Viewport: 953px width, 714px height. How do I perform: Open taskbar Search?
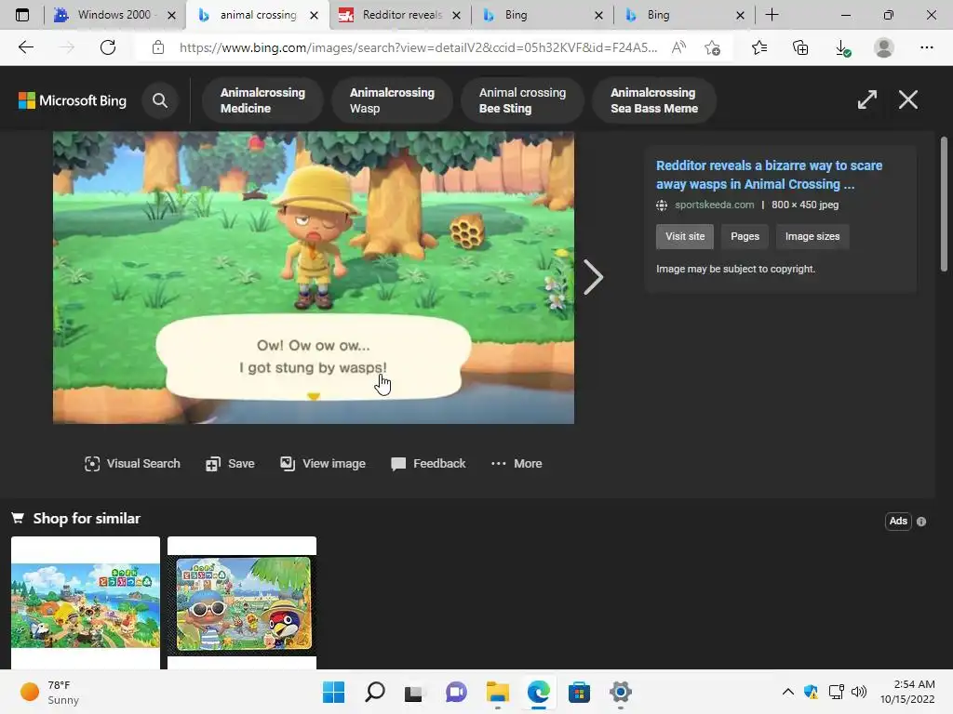coord(374,692)
